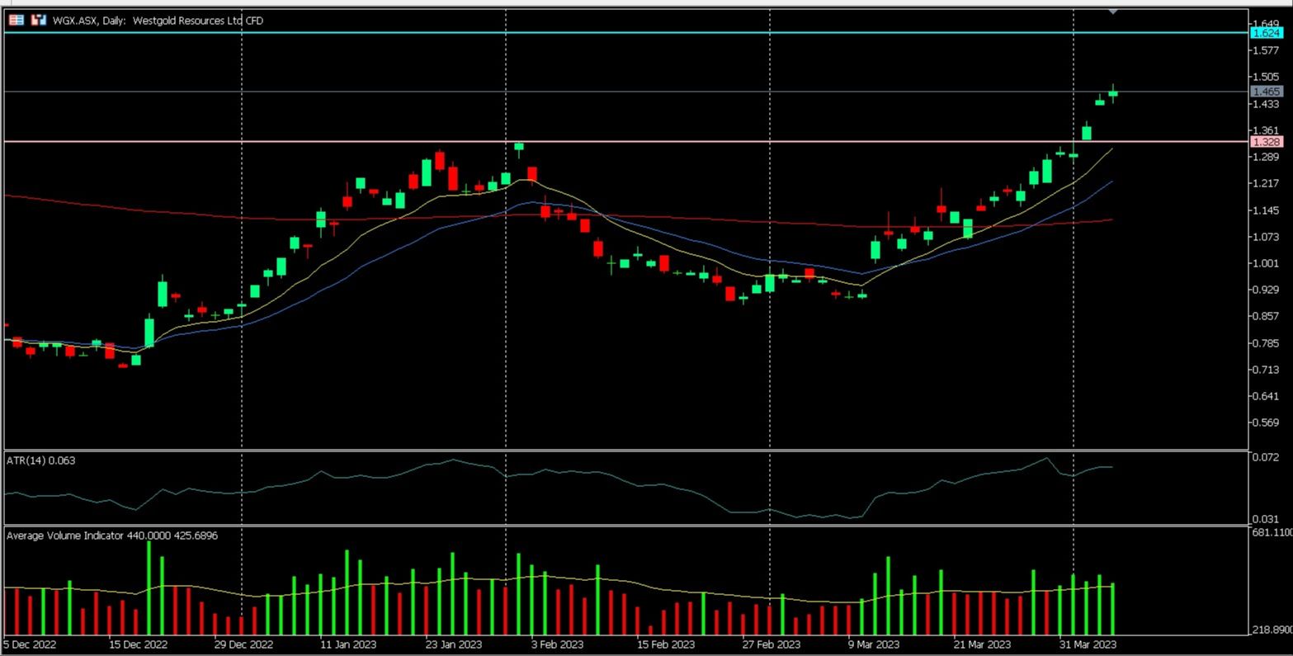Open the Depth of Market grid icon
The width and height of the screenshot is (1293, 656).
point(17,21)
